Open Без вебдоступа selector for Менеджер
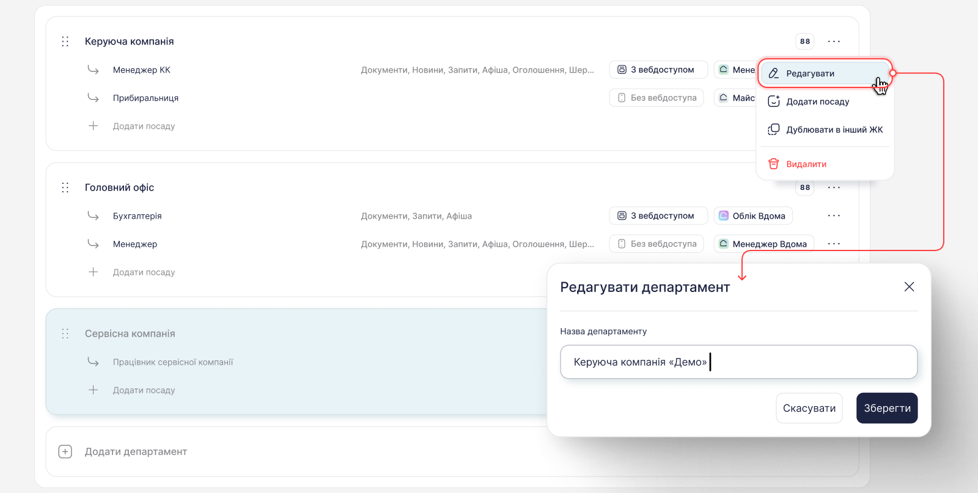The height and width of the screenshot is (493, 978). [x=656, y=244]
